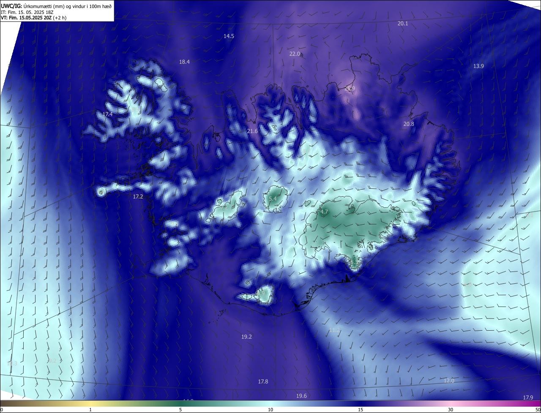This screenshot has height=413, width=541.
Task: Click the map title 'Úrkomumætti (mm) og vindur í 100m hæð'
Action: coord(68,6)
